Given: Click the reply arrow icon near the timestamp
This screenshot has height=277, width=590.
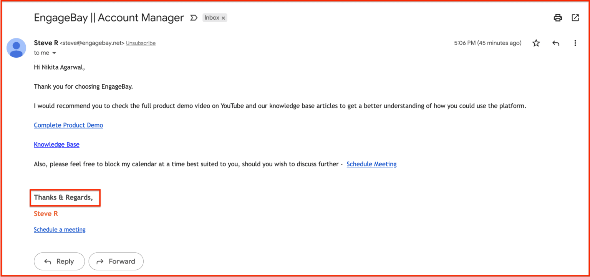Looking at the screenshot, I should (555, 43).
